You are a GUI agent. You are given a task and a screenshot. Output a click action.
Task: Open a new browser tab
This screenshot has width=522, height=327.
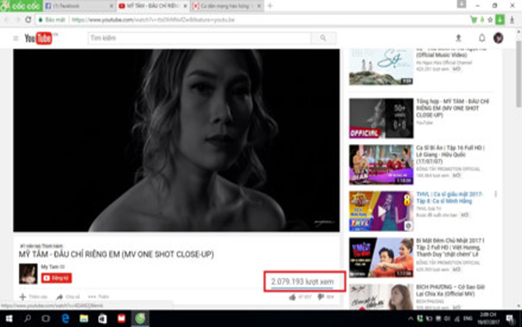[270, 5]
